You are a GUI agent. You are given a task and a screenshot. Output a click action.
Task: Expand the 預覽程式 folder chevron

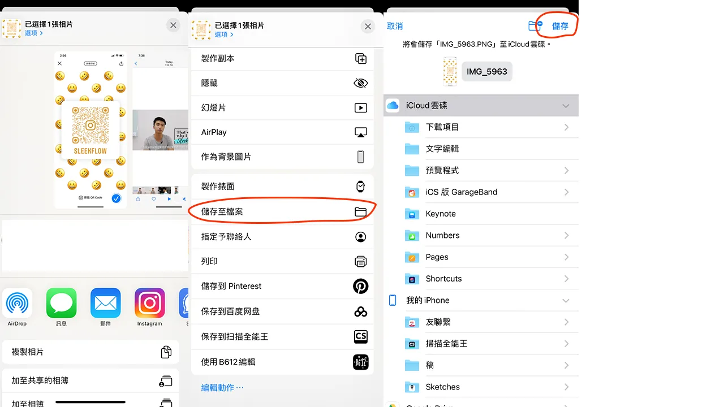point(566,170)
